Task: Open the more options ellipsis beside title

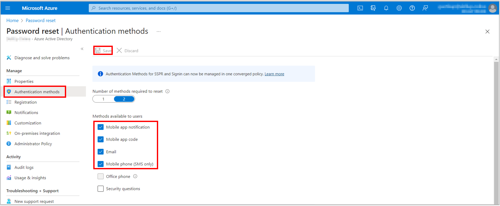Action: click(159, 32)
